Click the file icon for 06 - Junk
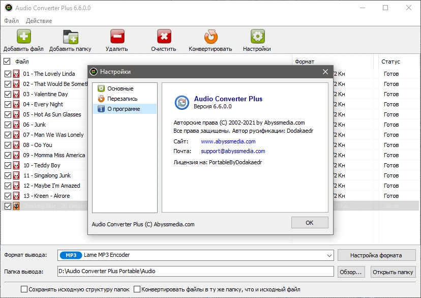The width and height of the screenshot is (421, 298). click(x=16, y=125)
